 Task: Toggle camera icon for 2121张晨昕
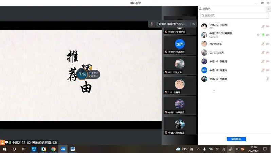[x=268, y=44]
